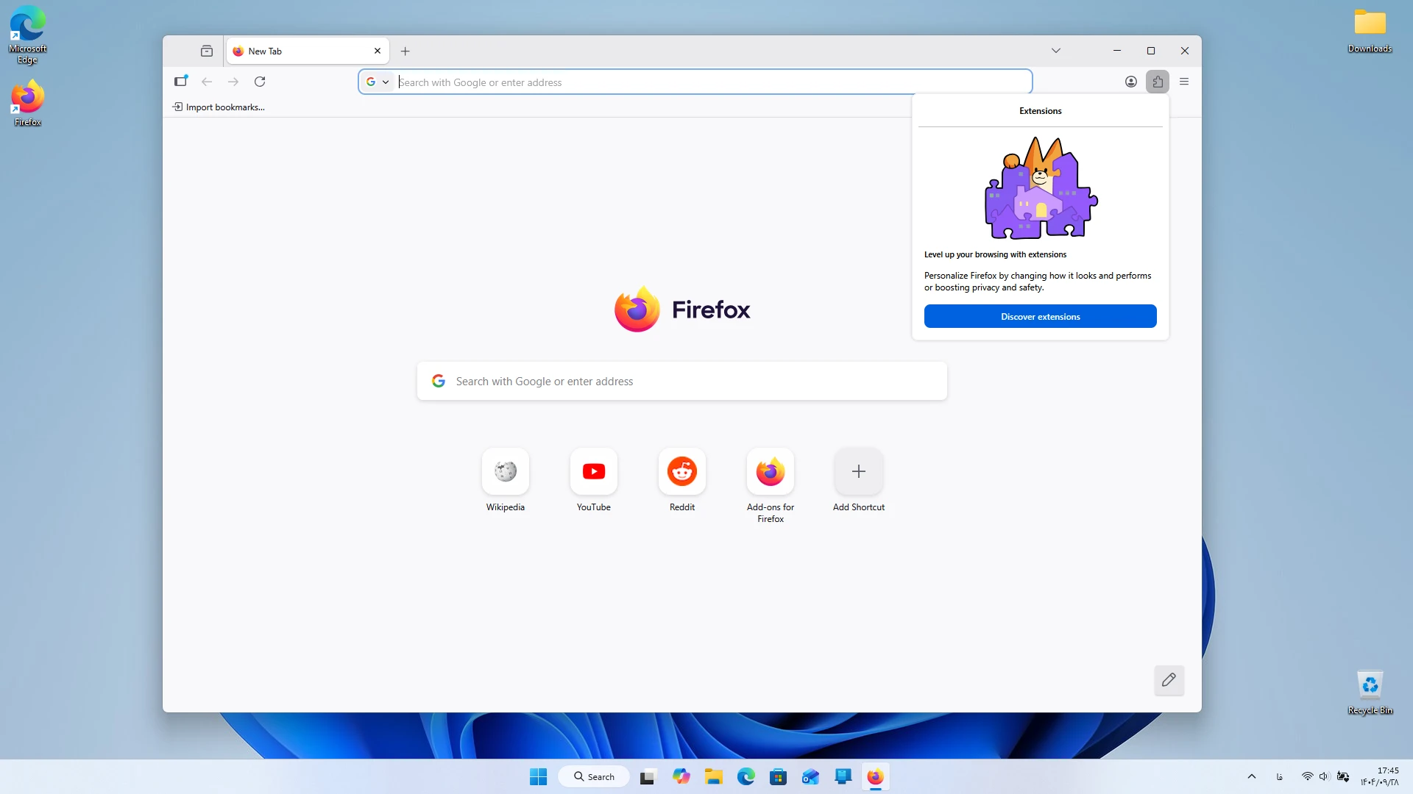Open File Explorer from the taskbar
The width and height of the screenshot is (1413, 794).
click(x=714, y=776)
